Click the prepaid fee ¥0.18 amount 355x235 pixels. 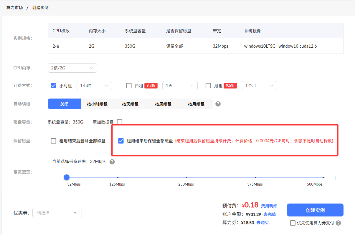(250, 205)
